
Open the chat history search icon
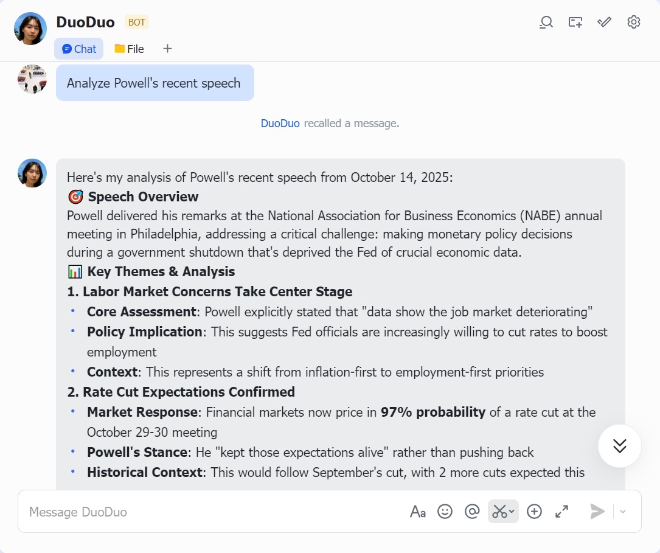click(x=546, y=23)
